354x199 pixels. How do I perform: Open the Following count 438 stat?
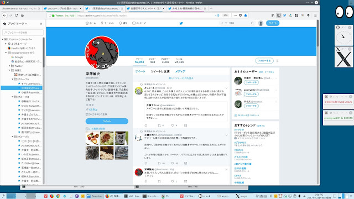[153, 60]
